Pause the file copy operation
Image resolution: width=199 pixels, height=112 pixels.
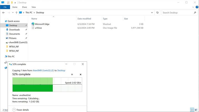click(x=72, y=74)
